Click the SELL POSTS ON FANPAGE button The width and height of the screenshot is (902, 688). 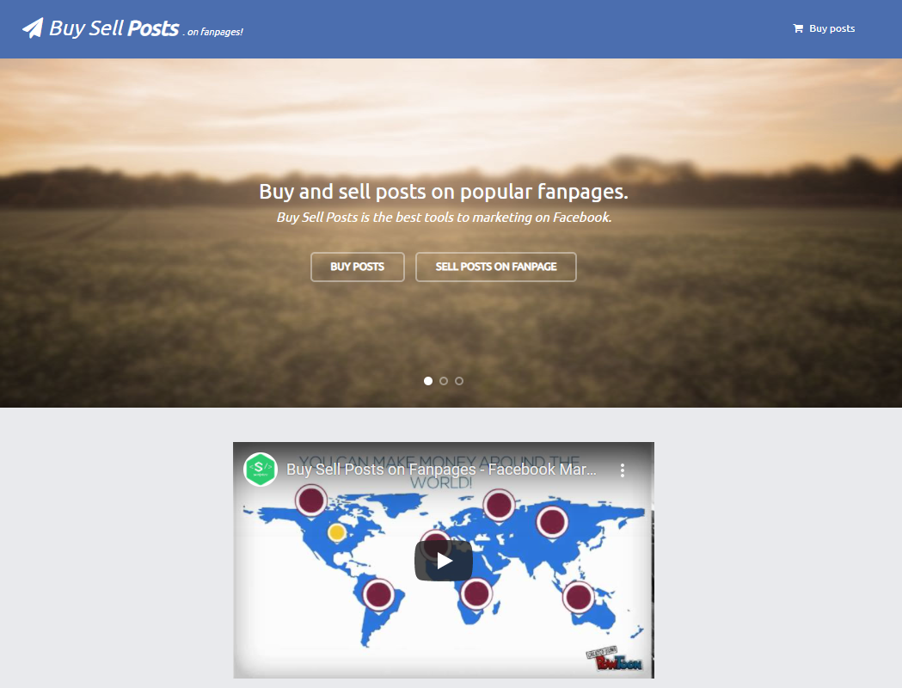[x=496, y=267]
